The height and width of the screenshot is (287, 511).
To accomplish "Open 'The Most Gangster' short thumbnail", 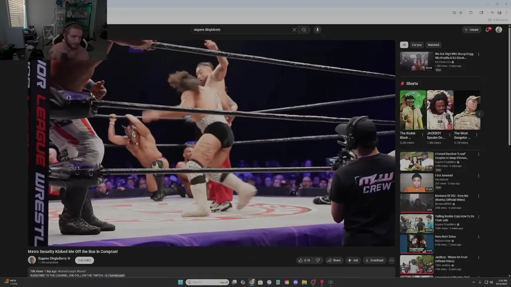I will point(467,110).
